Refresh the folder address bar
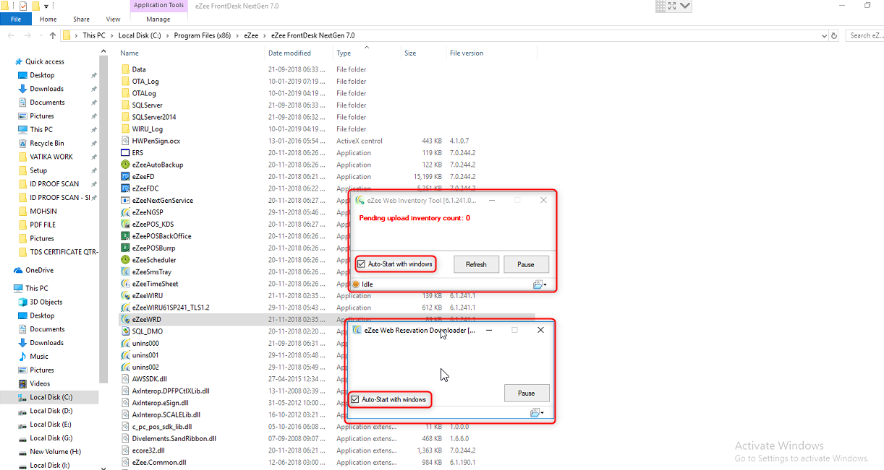The image size is (884, 470). pos(834,35)
